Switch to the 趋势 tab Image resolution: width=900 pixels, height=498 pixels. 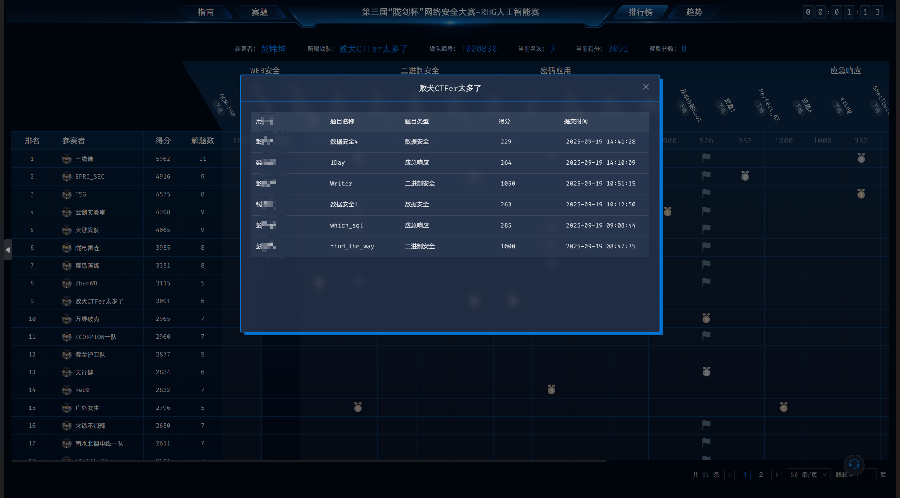tap(694, 12)
